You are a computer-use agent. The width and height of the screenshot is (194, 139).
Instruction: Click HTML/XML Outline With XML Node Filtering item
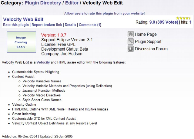60,109
